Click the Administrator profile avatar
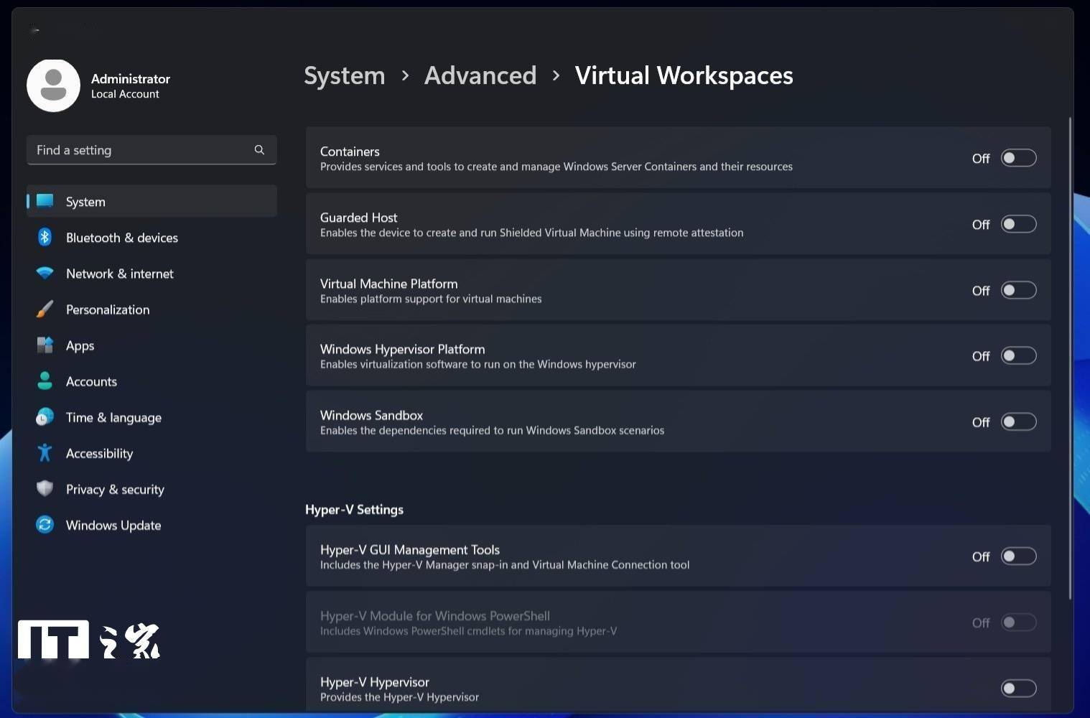This screenshot has height=718, width=1090. pyautogui.click(x=53, y=85)
